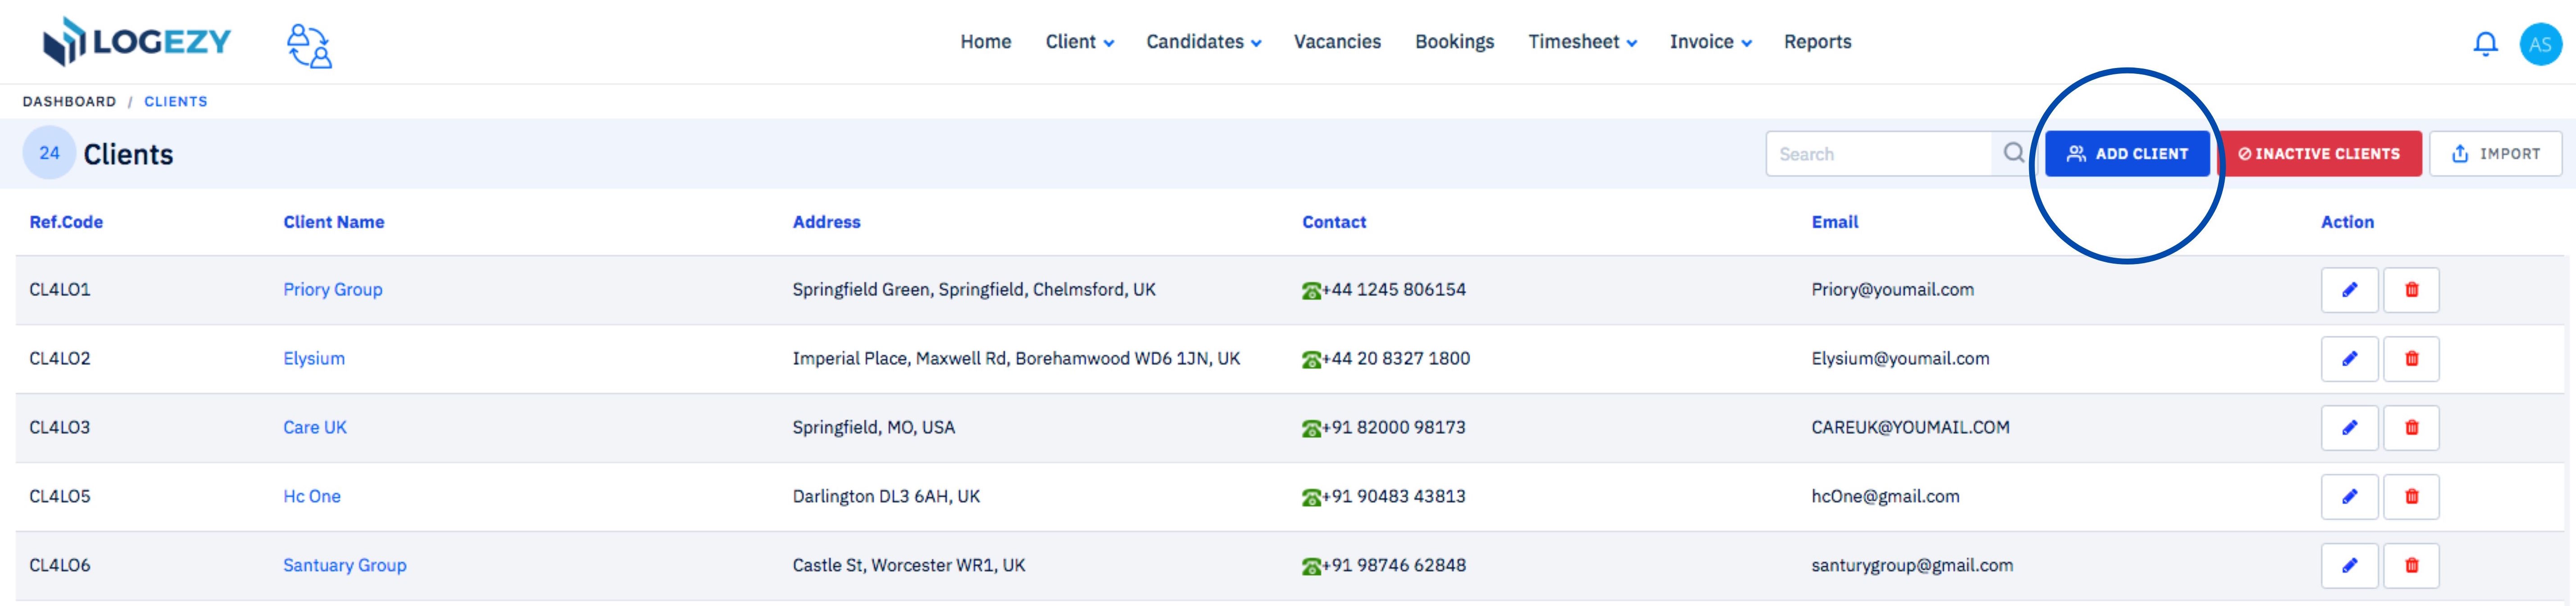Open the Elysium client link
2576x606 pixels.
(x=314, y=359)
